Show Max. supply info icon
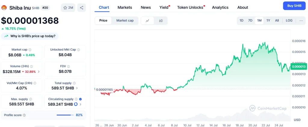 pos(30,99)
